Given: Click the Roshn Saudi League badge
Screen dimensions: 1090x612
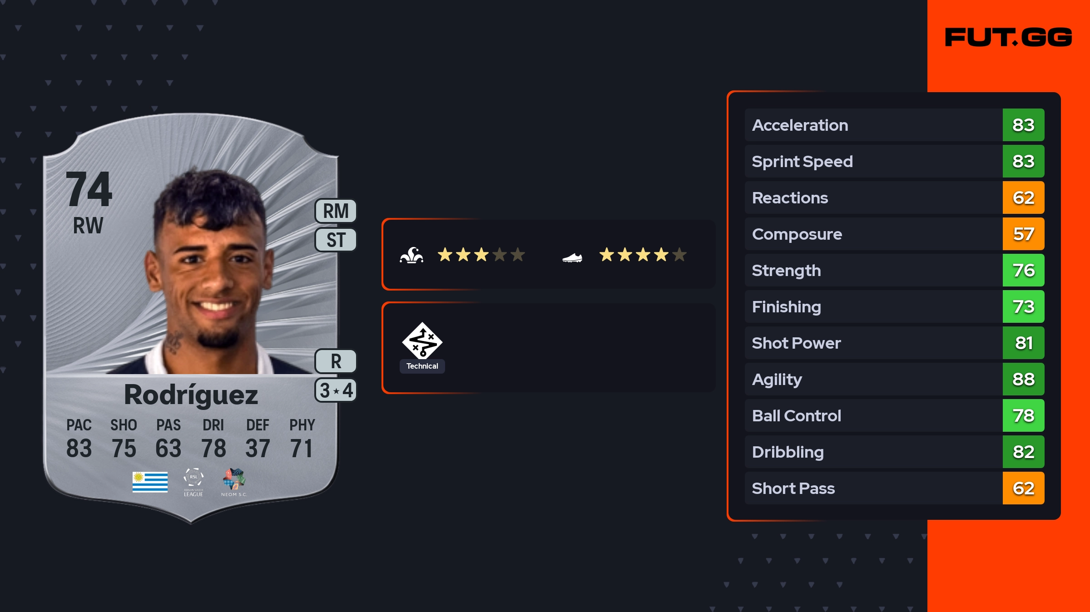Looking at the screenshot, I should [193, 482].
